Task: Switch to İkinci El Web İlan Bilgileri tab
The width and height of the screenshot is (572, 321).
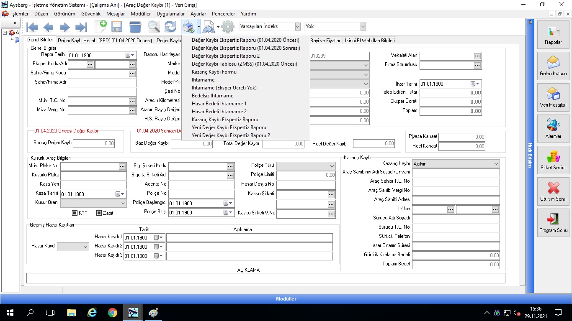Action: (x=369, y=41)
